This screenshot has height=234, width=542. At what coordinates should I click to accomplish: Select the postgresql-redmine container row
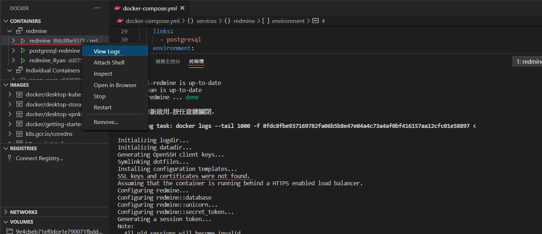(42, 51)
